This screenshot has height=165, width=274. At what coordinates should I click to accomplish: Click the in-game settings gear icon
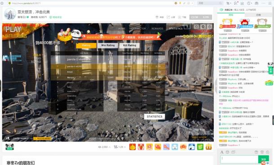pos(203,27)
